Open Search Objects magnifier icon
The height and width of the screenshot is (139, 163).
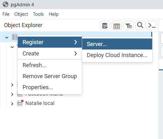[x=140, y=26]
